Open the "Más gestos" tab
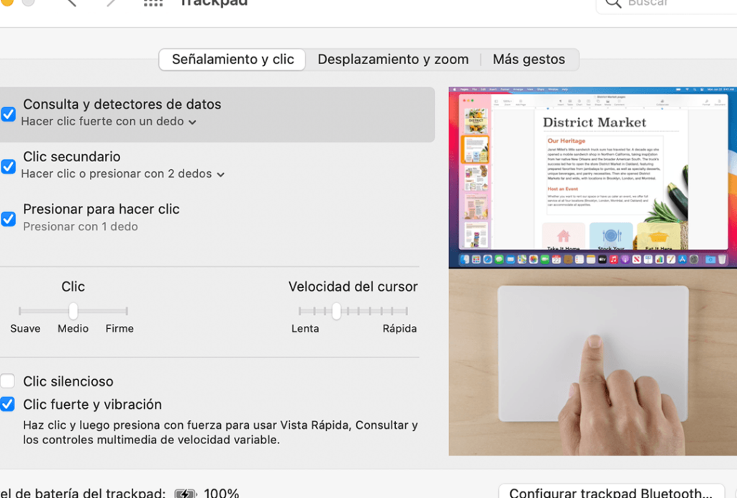This screenshot has height=498, width=737. tap(529, 60)
